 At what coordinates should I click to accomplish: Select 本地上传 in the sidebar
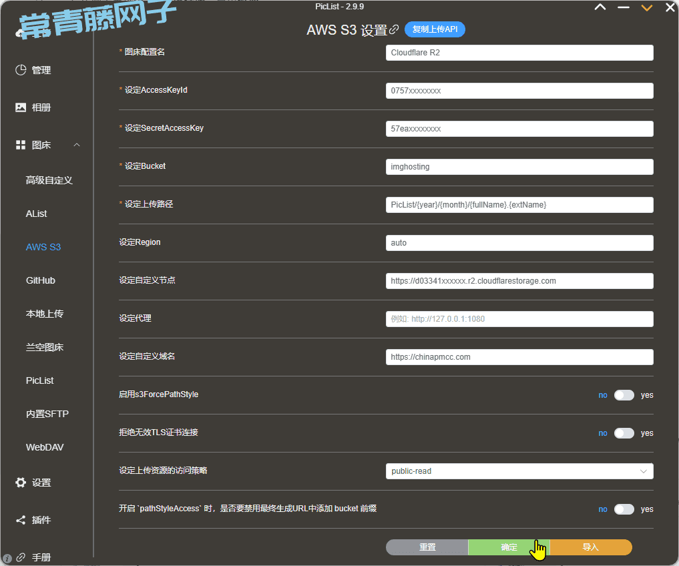point(45,314)
